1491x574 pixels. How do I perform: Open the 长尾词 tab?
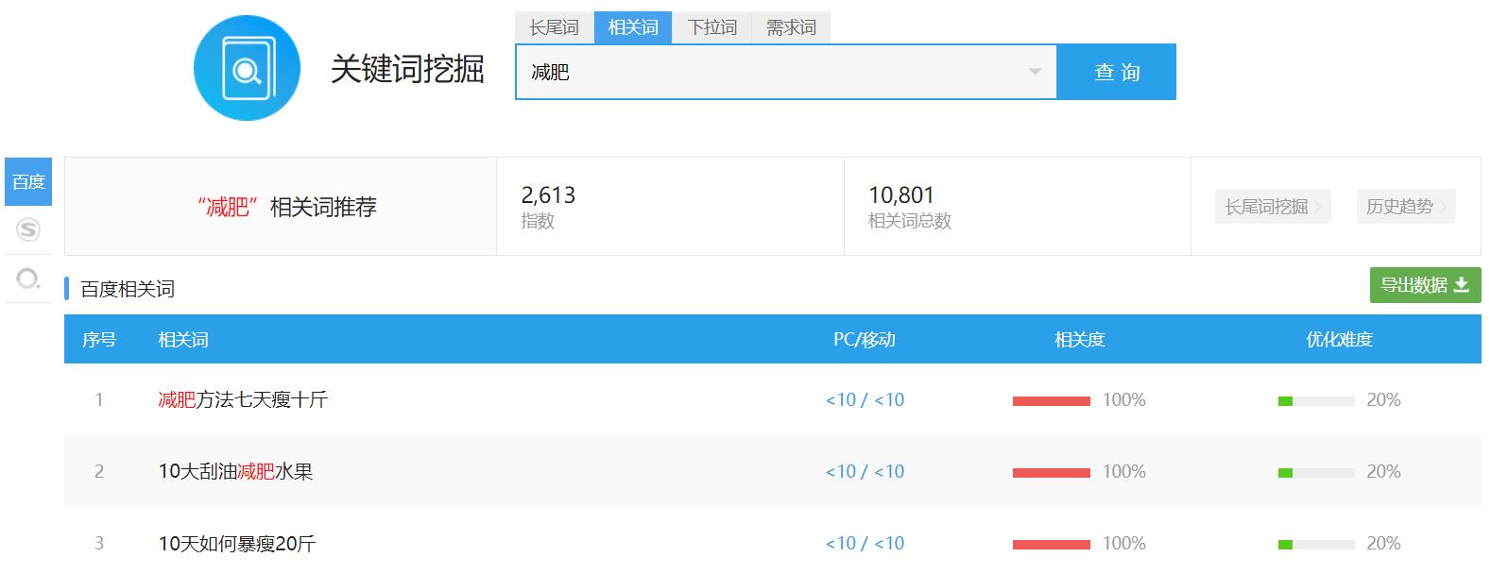pos(554,27)
